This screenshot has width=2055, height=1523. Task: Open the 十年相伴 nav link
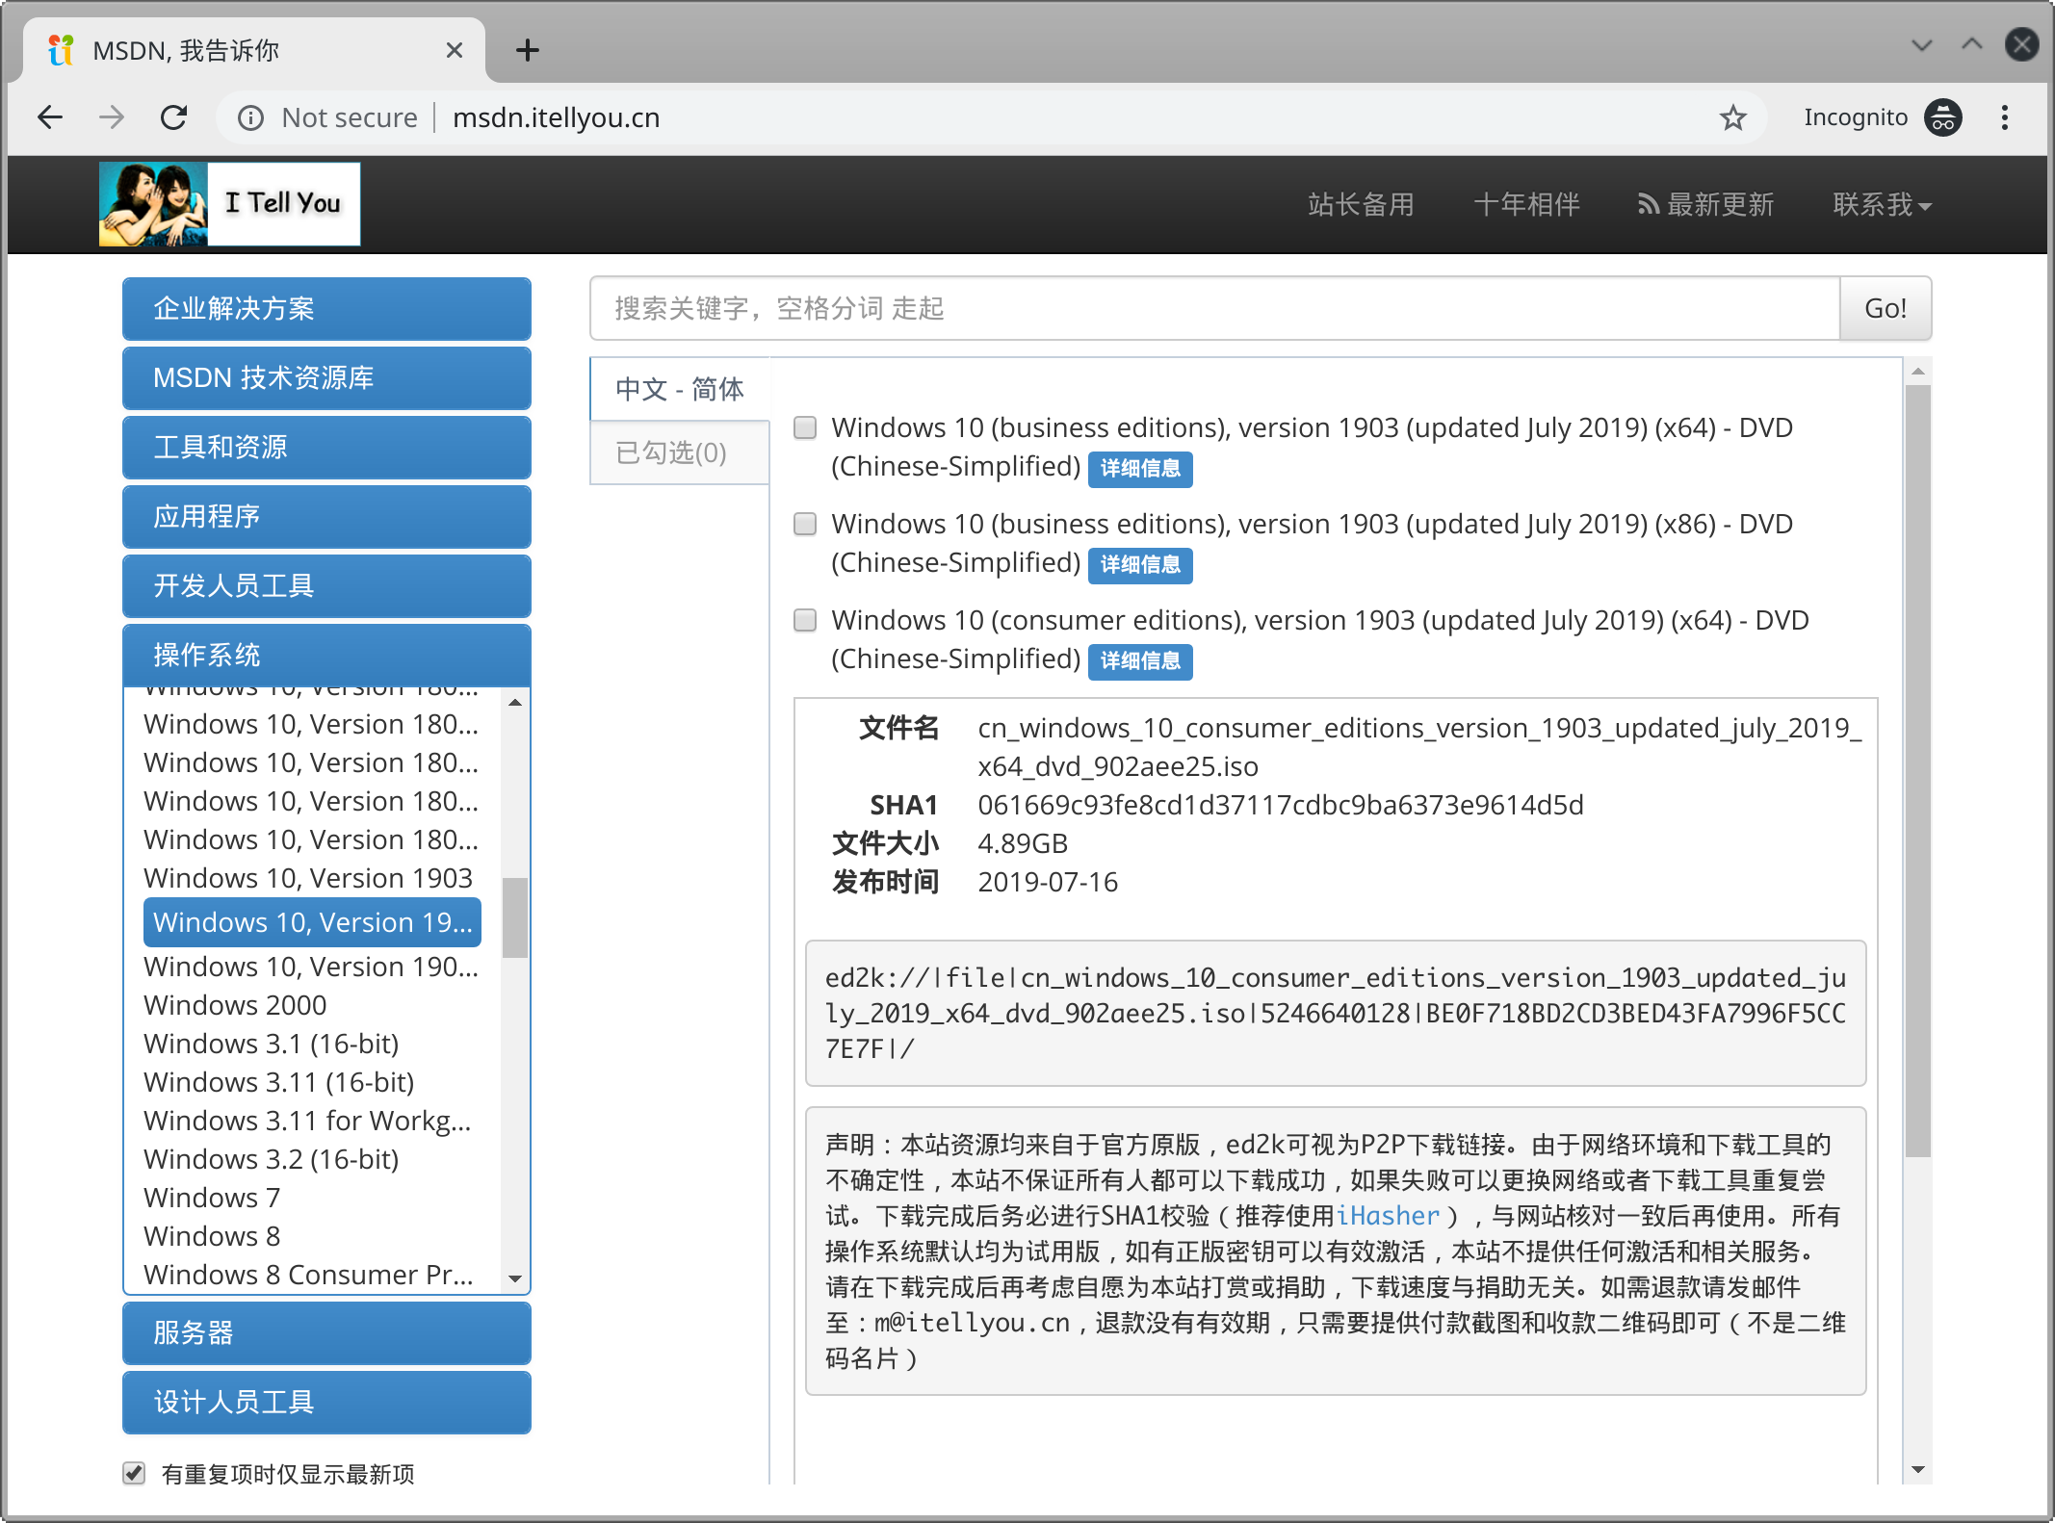tap(1526, 204)
